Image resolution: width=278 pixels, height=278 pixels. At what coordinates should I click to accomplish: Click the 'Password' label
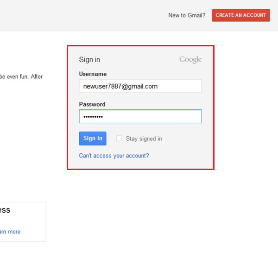(x=92, y=104)
